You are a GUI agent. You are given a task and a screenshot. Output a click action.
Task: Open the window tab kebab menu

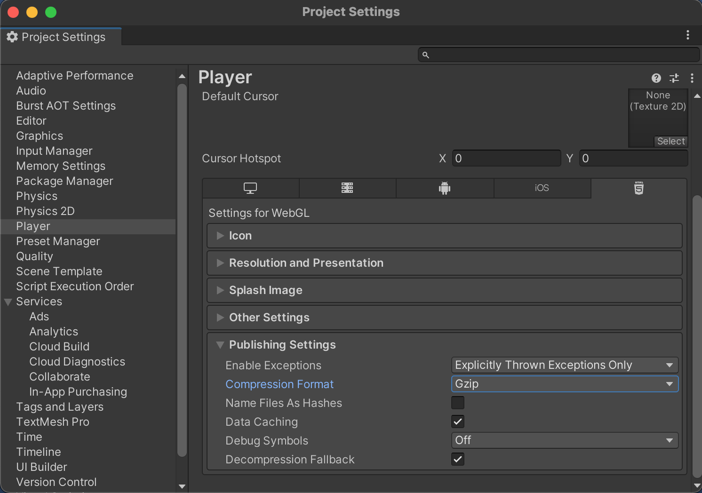pos(688,35)
